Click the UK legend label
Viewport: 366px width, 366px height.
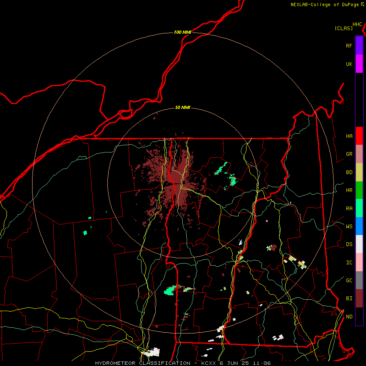(x=349, y=64)
